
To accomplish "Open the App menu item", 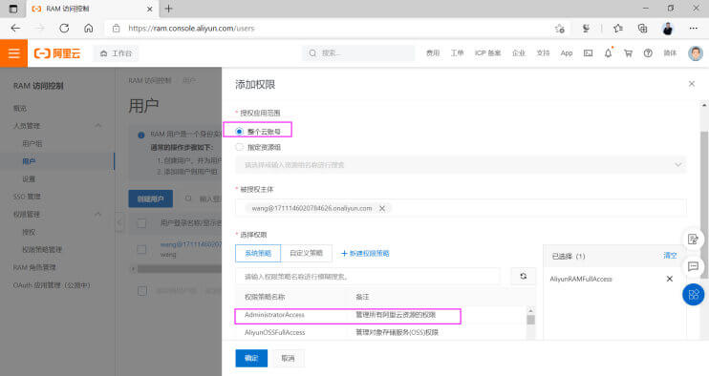I will click(x=567, y=53).
